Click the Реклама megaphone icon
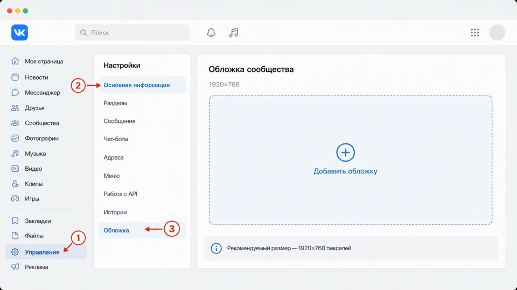Screen dimensions: 517x290 pos(15,267)
